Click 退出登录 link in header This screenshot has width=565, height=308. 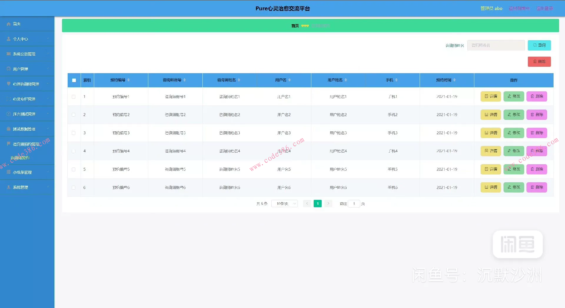(x=544, y=9)
